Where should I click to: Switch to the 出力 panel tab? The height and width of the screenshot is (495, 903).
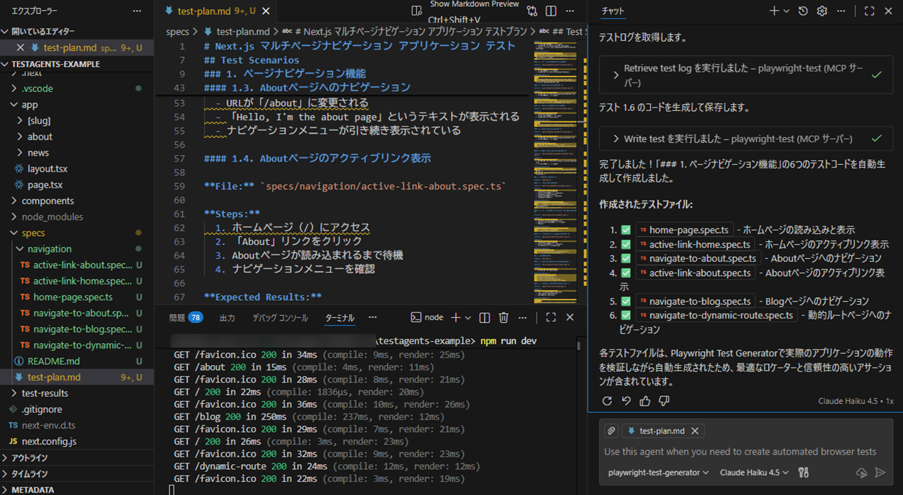[227, 317]
